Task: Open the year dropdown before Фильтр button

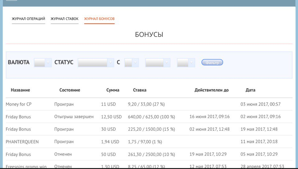Action: point(186,63)
